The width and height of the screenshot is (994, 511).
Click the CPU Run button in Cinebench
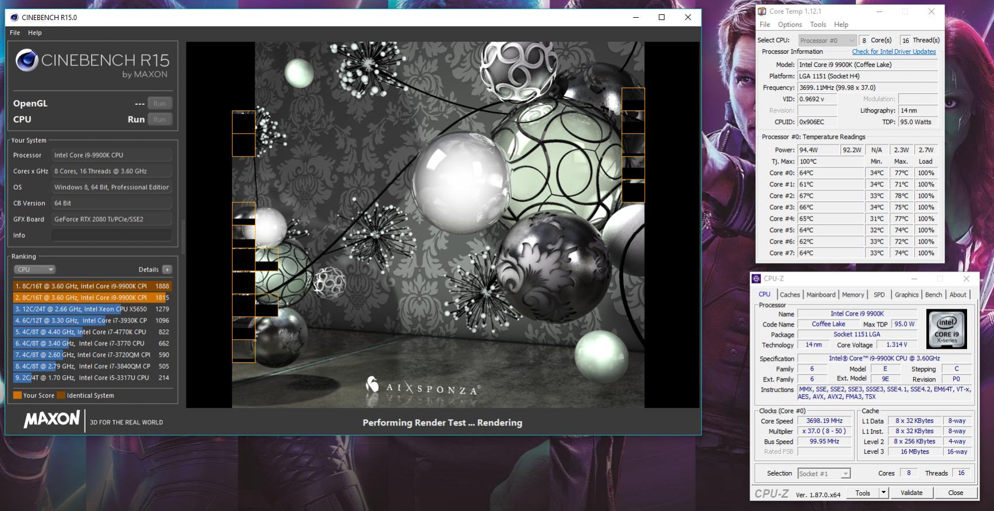pyautogui.click(x=159, y=120)
